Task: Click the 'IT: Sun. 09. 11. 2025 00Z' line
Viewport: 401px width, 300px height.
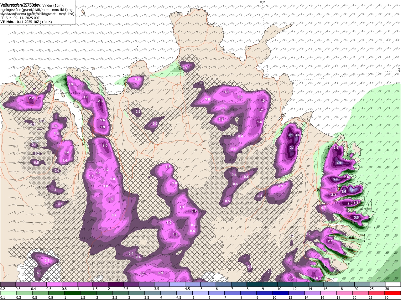Action: pos(20,18)
